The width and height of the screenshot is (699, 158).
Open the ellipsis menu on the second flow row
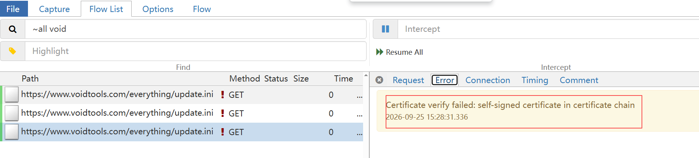[360, 115]
